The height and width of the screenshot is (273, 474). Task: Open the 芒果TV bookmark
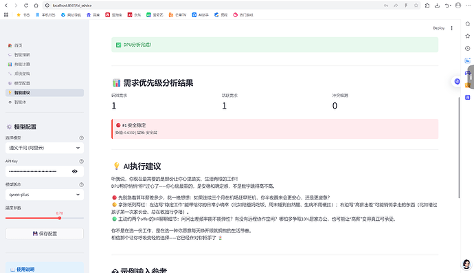click(x=177, y=14)
